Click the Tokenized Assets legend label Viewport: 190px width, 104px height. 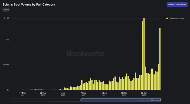point(177,19)
